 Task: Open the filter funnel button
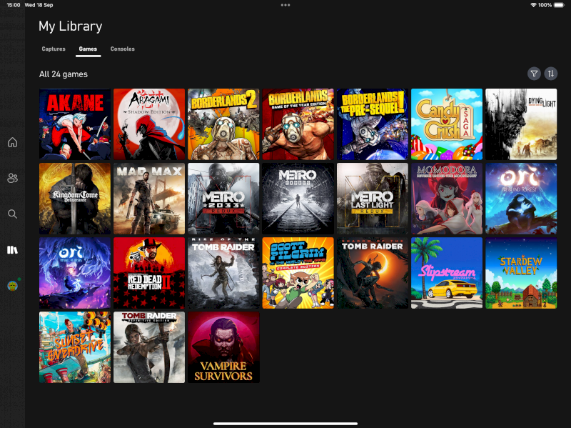point(534,74)
